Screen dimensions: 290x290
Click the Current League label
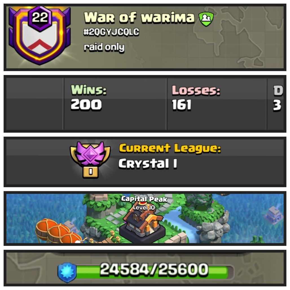[x=170, y=149]
